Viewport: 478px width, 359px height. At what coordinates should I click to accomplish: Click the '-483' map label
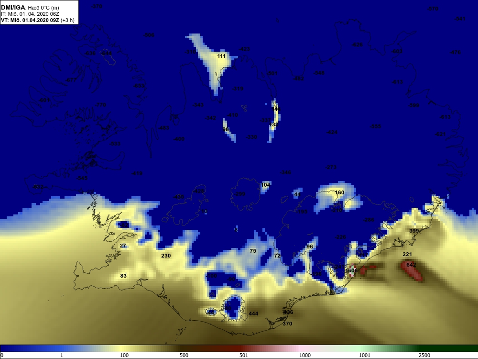pos(163,128)
